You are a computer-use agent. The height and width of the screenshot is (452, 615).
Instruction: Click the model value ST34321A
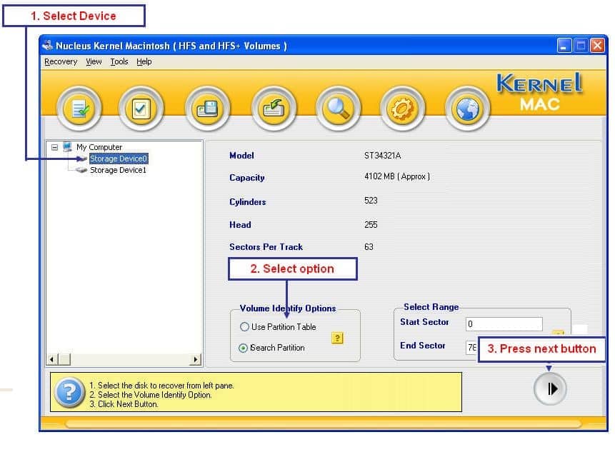[382, 156]
